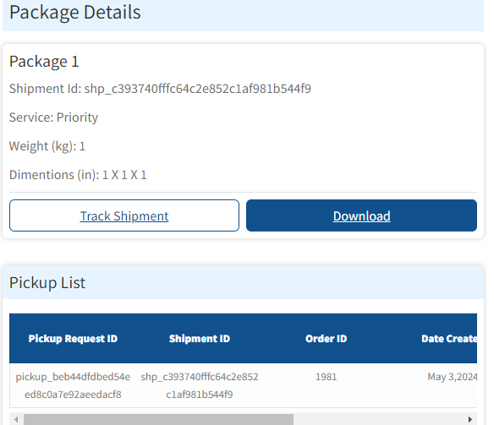Select the Shipment ID column header

click(x=200, y=339)
